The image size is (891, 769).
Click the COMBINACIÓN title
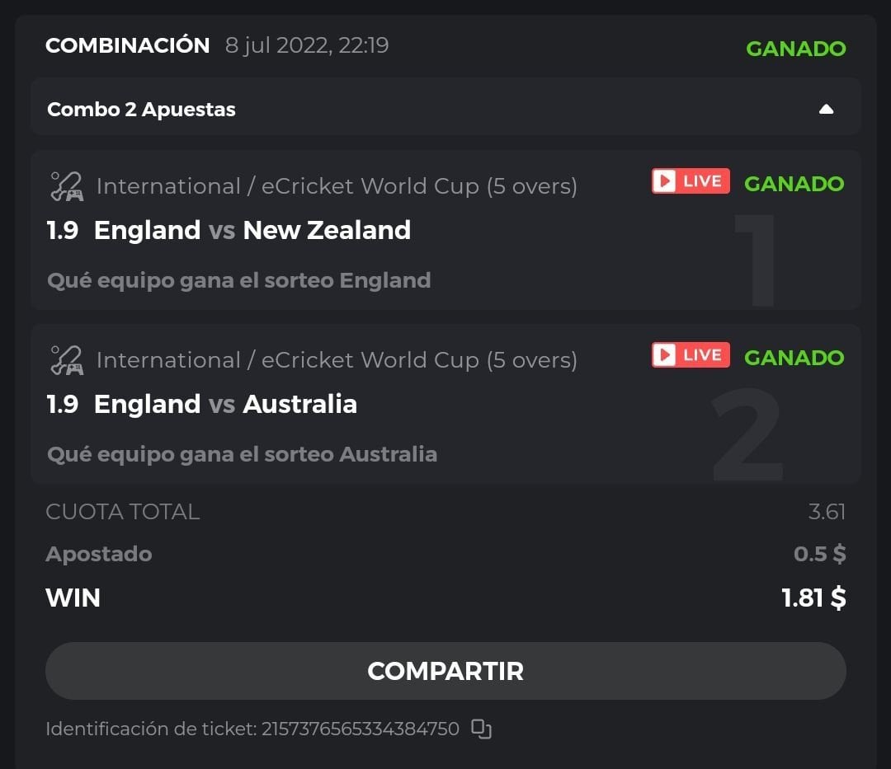[x=128, y=45]
